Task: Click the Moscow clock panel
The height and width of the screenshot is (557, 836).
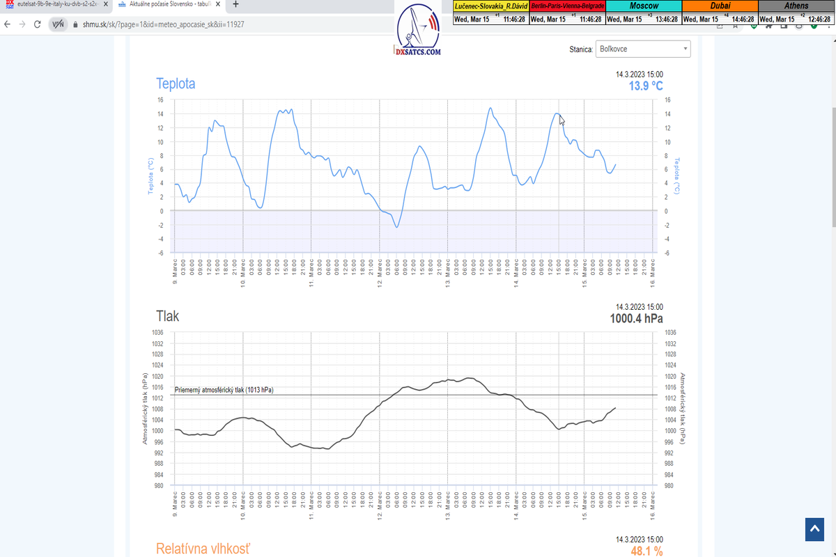Action: [644, 13]
